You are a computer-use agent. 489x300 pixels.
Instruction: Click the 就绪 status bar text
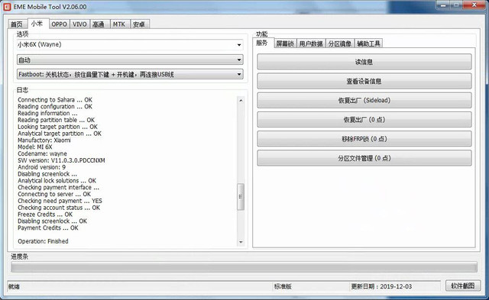click(x=14, y=286)
